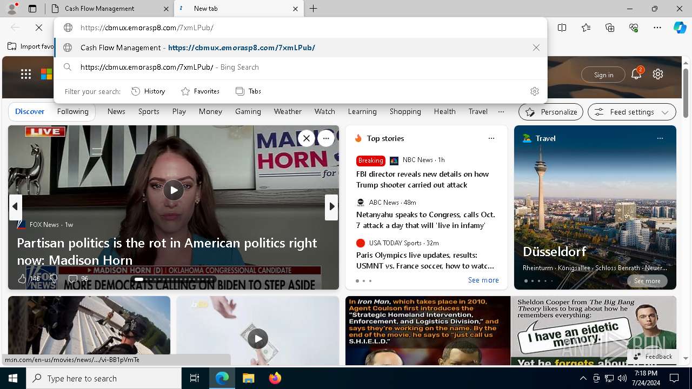Open the Favorites star in toolbar
Viewport: 692px width, 389px height.
[586, 28]
